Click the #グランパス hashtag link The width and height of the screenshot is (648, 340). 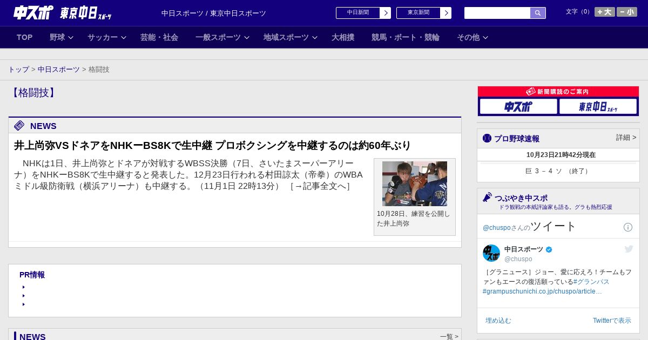(x=591, y=282)
